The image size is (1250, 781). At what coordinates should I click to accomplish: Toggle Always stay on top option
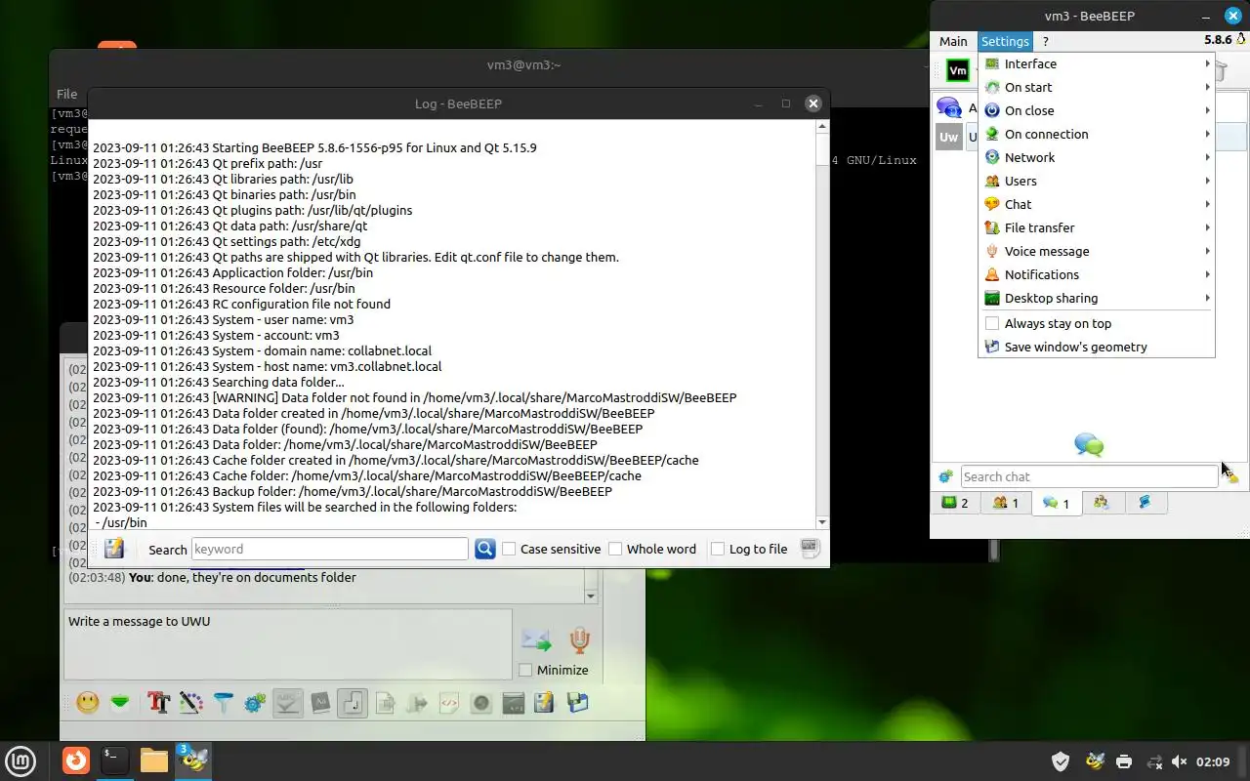tap(1096, 323)
